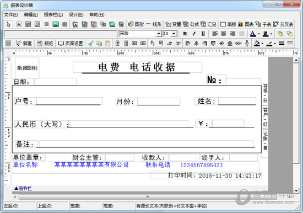Click the align left edges icon
This screenshot has width=303, height=213.
tap(188, 44)
